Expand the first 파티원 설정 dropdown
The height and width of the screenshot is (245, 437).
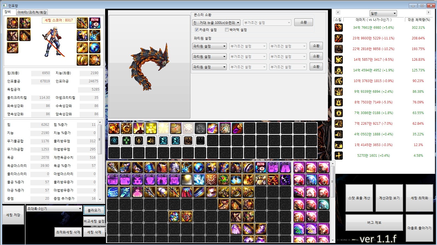pyautogui.click(x=209, y=46)
